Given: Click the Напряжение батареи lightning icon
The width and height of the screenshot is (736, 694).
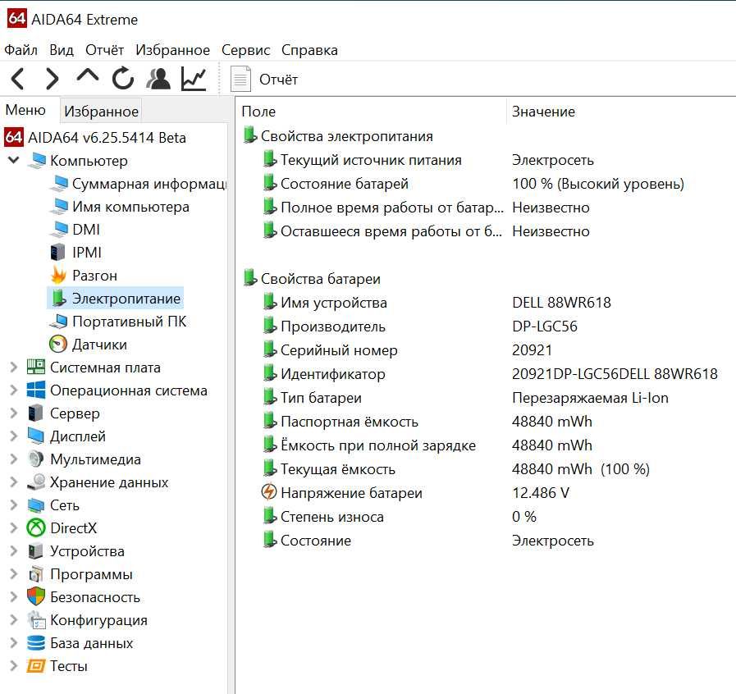Looking at the screenshot, I should click(269, 492).
